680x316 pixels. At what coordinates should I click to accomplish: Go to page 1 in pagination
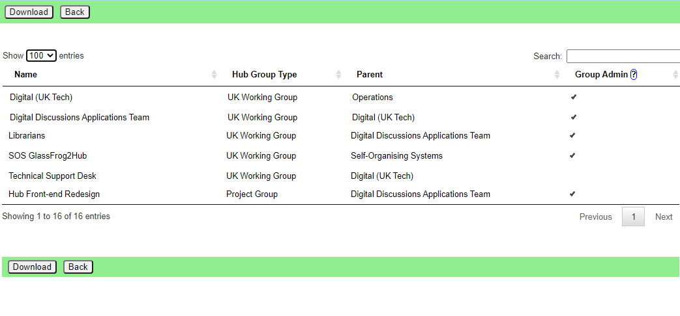[633, 217]
